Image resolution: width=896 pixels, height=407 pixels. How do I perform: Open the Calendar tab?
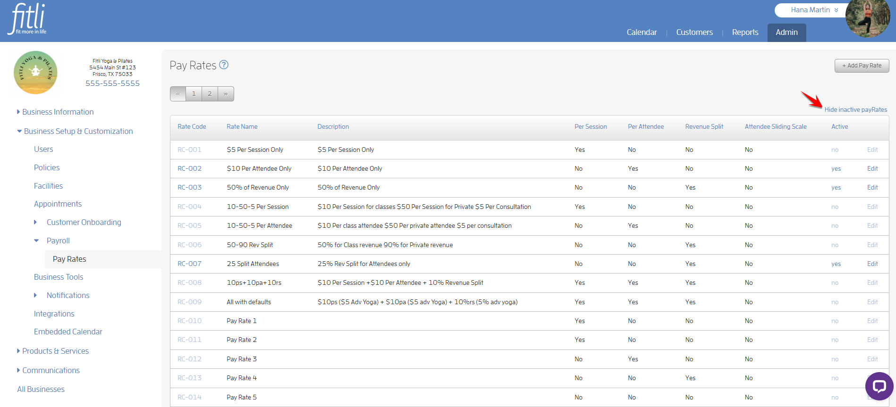click(x=642, y=32)
